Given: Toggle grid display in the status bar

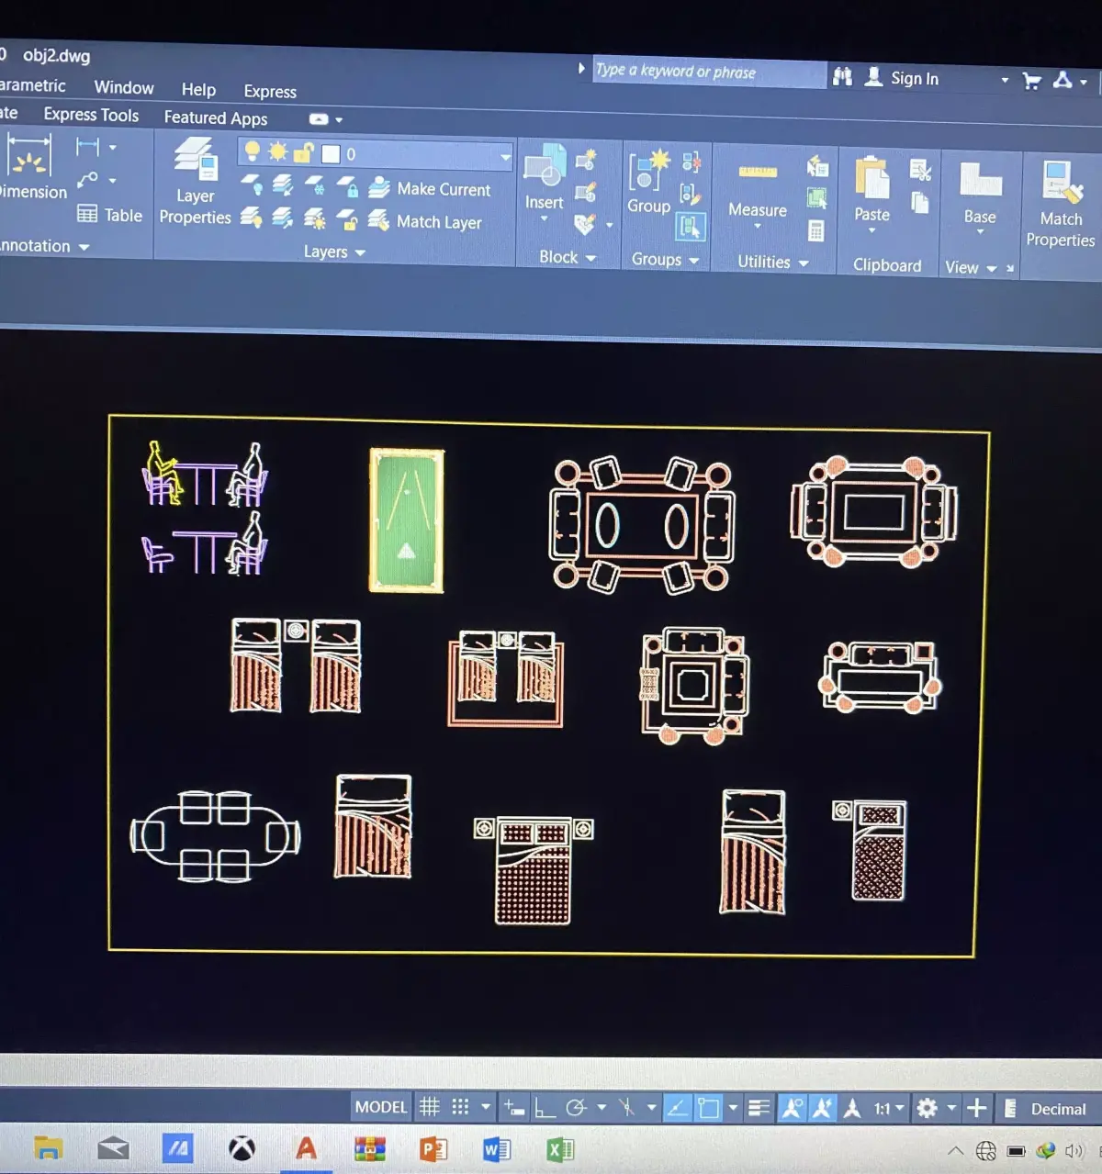Looking at the screenshot, I should (429, 1107).
